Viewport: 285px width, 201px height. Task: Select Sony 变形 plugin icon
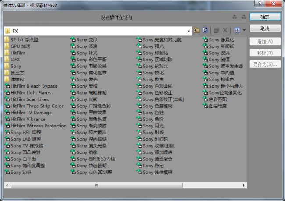coord(73,39)
